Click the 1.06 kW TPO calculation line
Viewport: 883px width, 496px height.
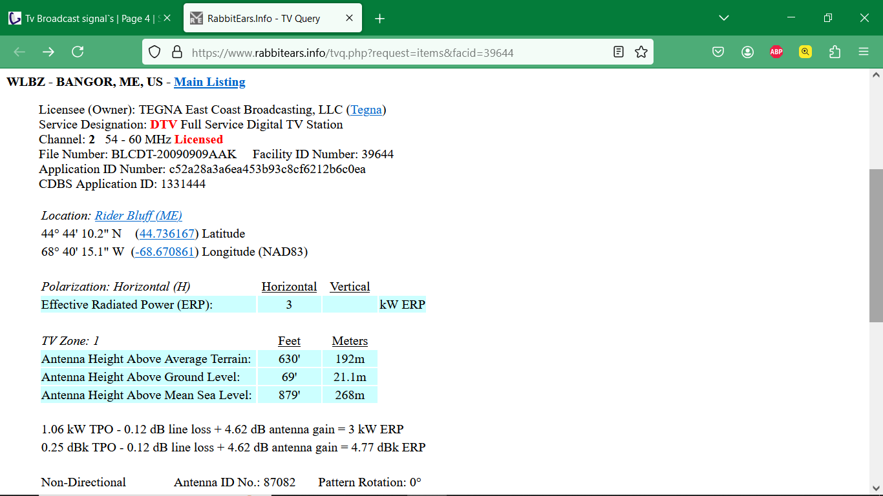[222, 429]
